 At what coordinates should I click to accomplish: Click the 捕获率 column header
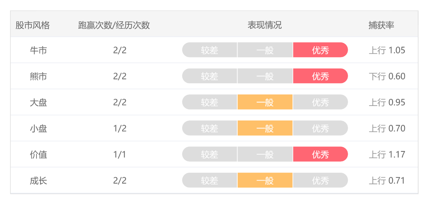(381, 25)
